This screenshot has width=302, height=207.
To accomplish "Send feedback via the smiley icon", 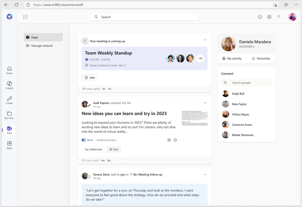I will point(260,17).
